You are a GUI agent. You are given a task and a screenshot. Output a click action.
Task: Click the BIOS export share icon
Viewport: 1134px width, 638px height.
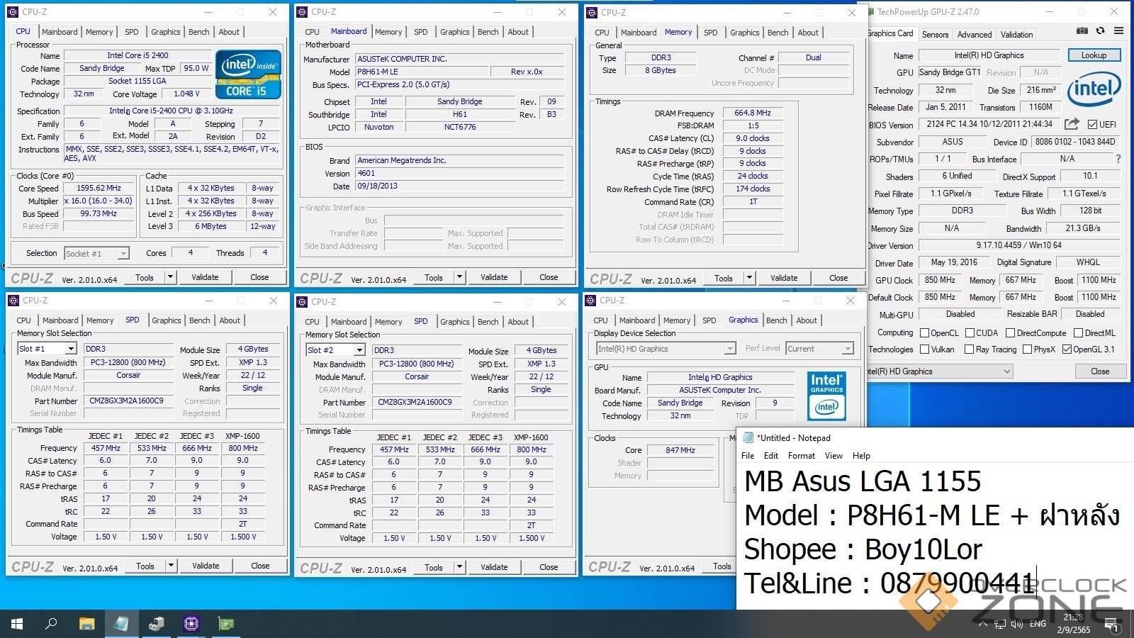1072,124
